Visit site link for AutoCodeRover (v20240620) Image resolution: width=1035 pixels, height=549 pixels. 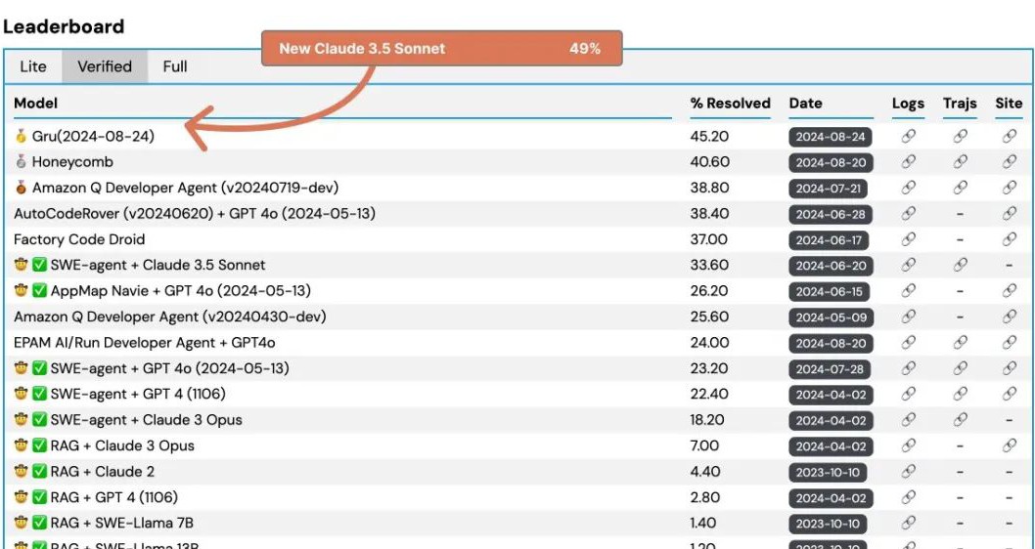click(1010, 214)
